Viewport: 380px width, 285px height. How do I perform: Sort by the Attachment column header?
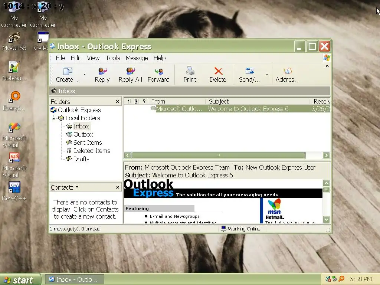click(x=136, y=101)
